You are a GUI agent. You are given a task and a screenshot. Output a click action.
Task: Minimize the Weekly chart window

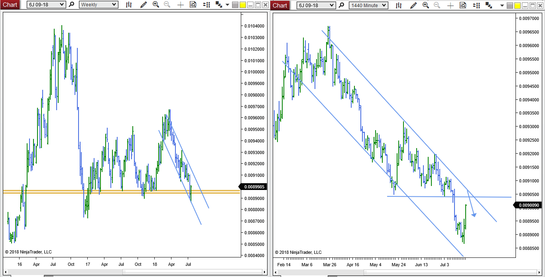pos(250,5)
